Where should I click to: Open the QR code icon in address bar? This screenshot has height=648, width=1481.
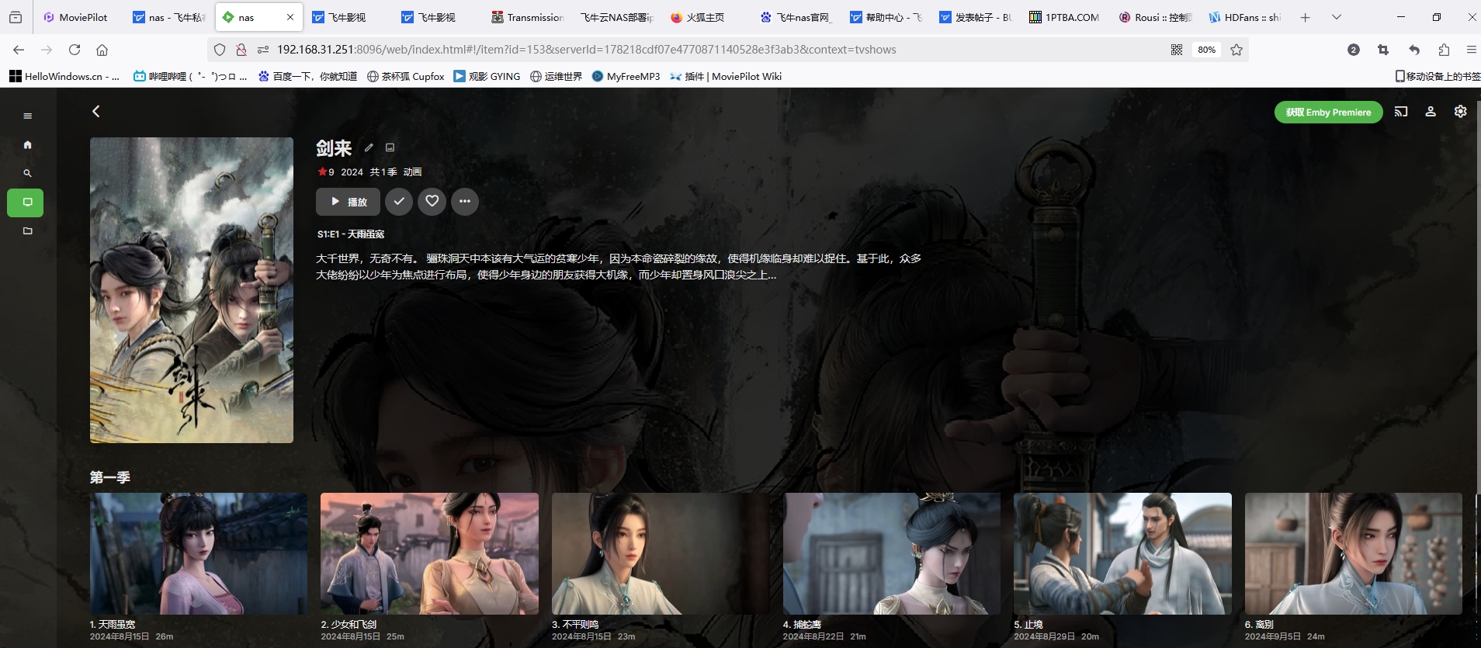click(1177, 50)
